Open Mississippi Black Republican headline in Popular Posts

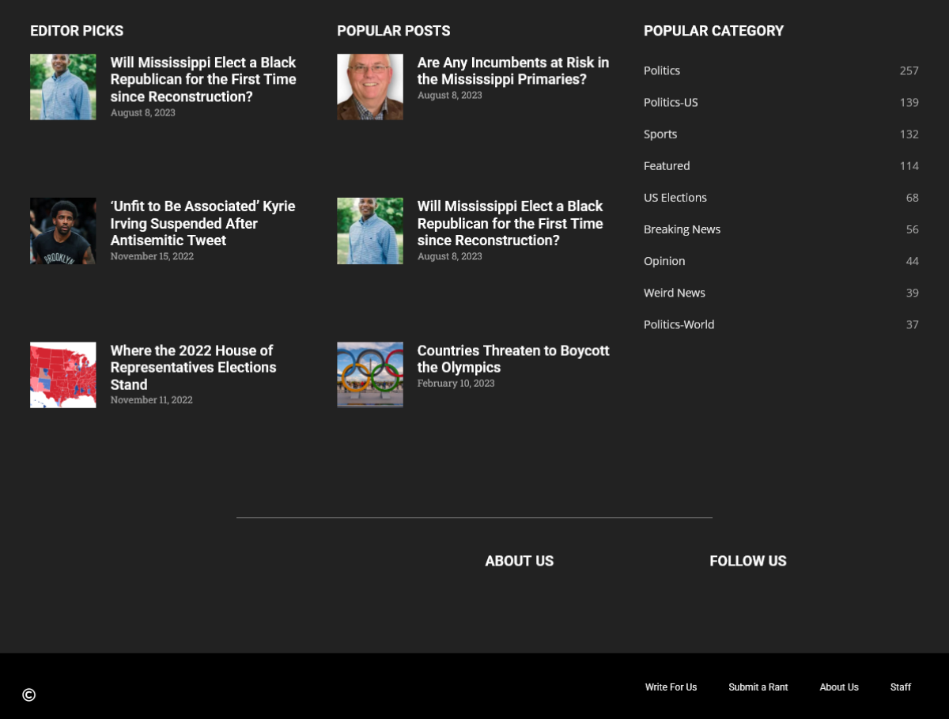pyautogui.click(x=510, y=223)
